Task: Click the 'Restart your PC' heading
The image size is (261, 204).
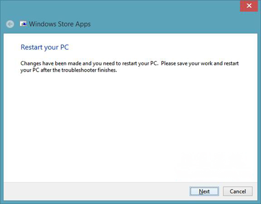Action: 44,47
